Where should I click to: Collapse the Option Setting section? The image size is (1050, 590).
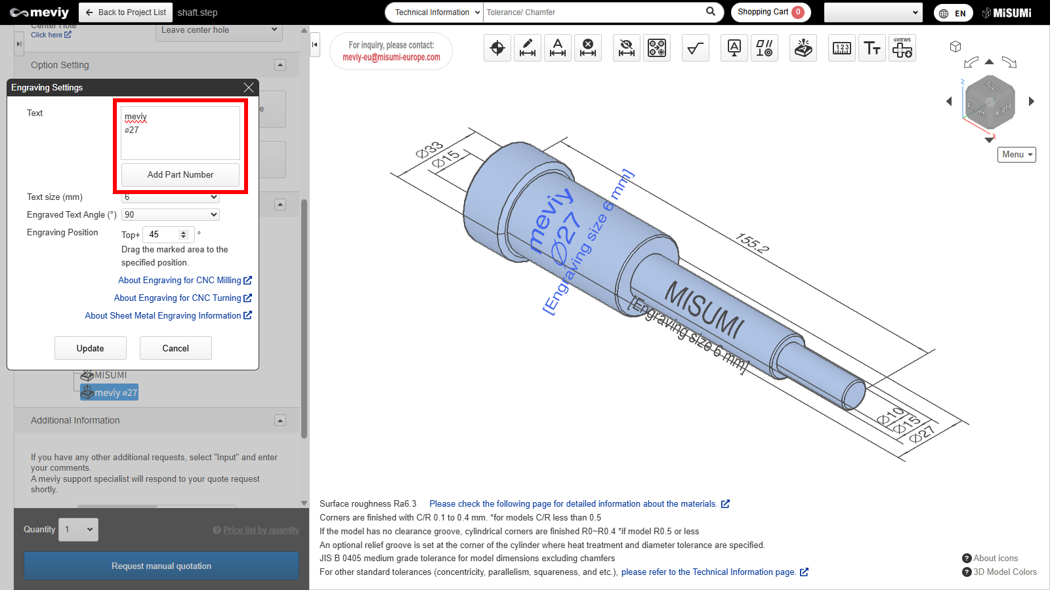click(280, 65)
